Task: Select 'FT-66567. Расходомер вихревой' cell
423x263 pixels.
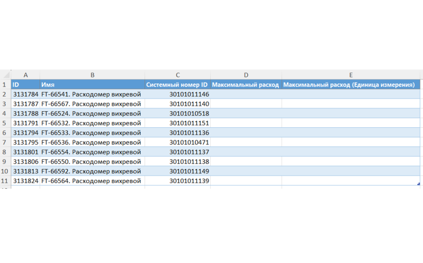Action: tap(92, 104)
